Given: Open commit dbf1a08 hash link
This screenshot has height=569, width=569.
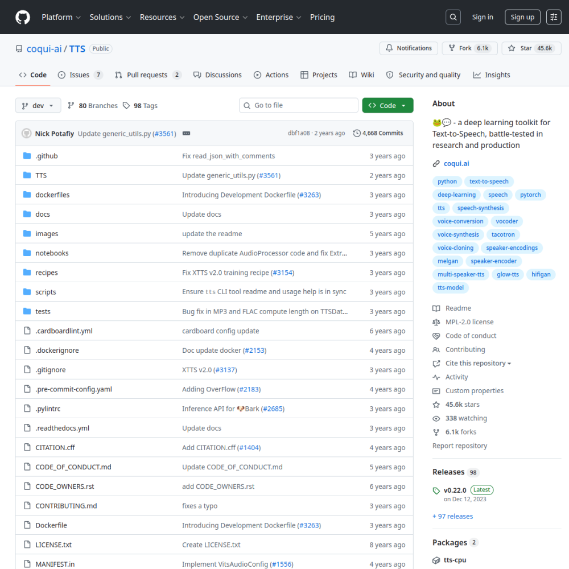Looking at the screenshot, I should click(299, 133).
